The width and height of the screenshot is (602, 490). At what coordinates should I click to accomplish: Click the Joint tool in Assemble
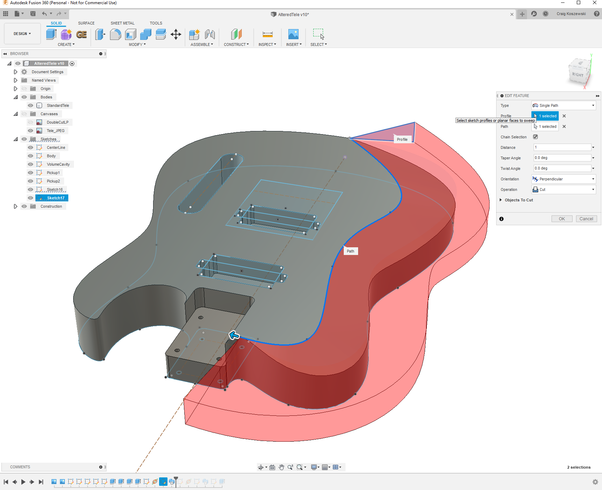click(210, 34)
